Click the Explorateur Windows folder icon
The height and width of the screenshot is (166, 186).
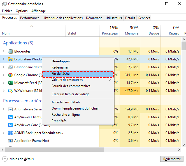(10, 59)
